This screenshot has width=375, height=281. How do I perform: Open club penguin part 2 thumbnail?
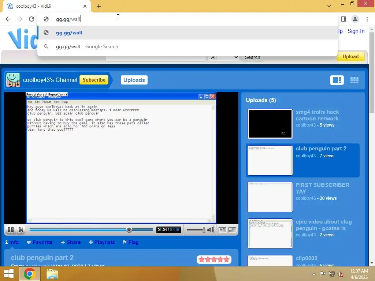(x=270, y=160)
